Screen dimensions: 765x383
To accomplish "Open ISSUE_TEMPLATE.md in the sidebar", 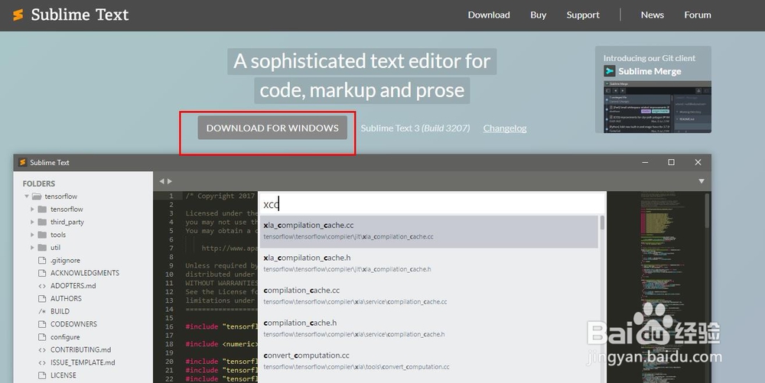I will (x=83, y=362).
